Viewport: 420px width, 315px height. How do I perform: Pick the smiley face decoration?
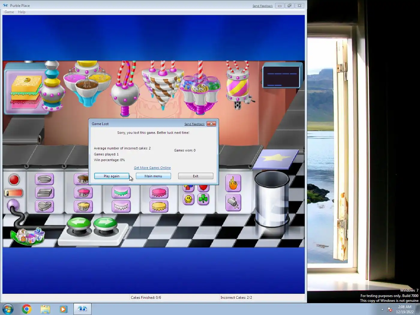(x=188, y=199)
